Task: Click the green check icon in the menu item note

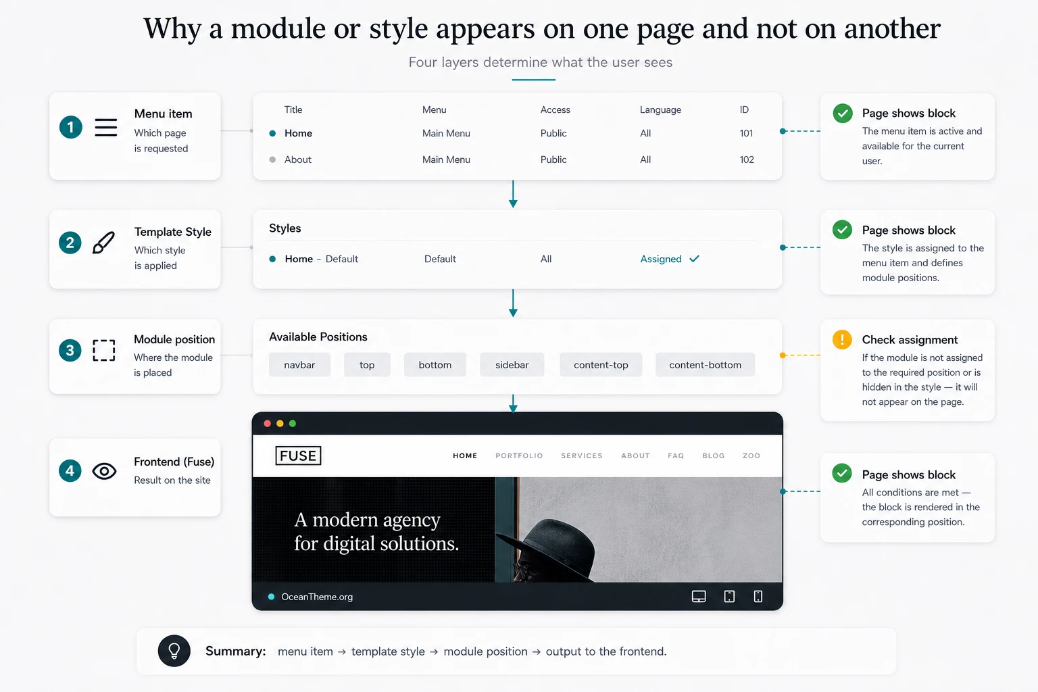Action: (x=842, y=113)
